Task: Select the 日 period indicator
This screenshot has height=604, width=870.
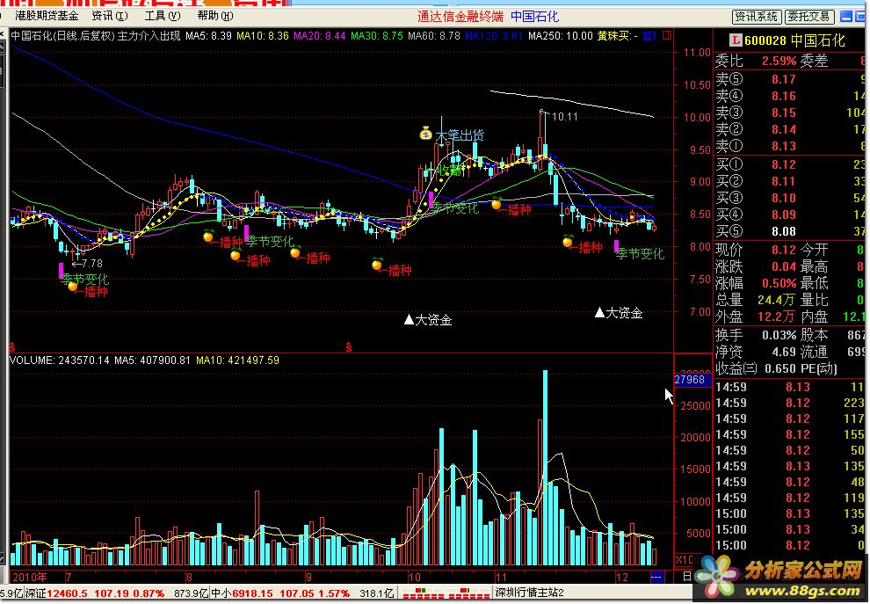Action: point(687,578)
